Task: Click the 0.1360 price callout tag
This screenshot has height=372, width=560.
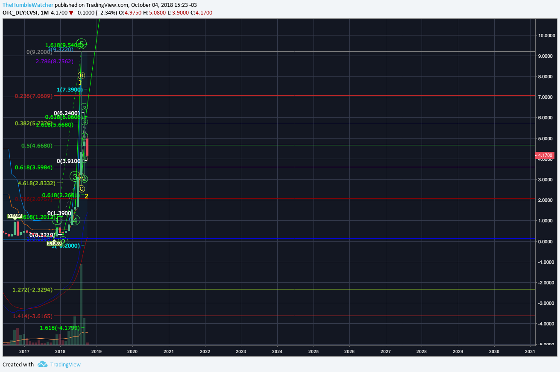Action: [x=54, y=243]
